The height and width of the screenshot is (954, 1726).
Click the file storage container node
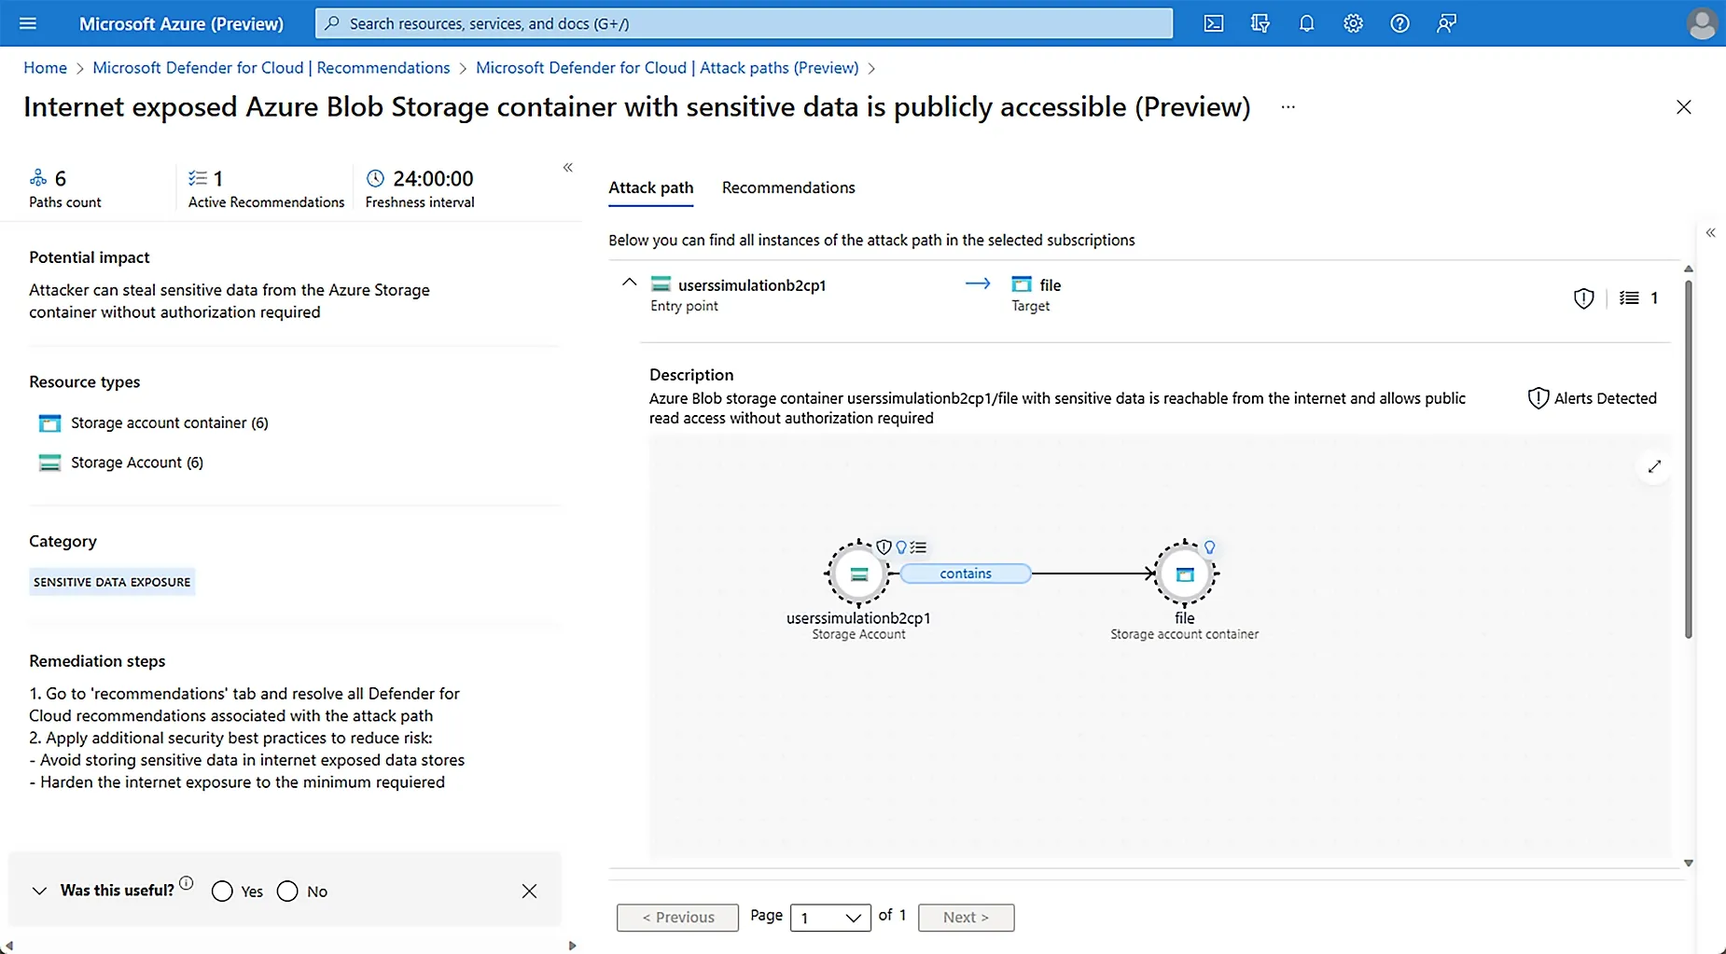[1184, 574]
